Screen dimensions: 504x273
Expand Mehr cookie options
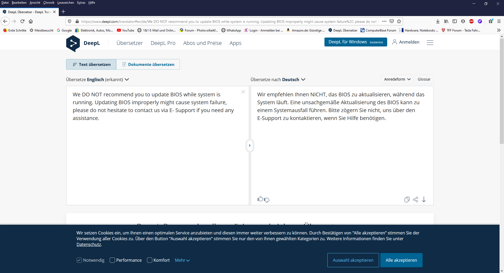click(x=182, y=260)
